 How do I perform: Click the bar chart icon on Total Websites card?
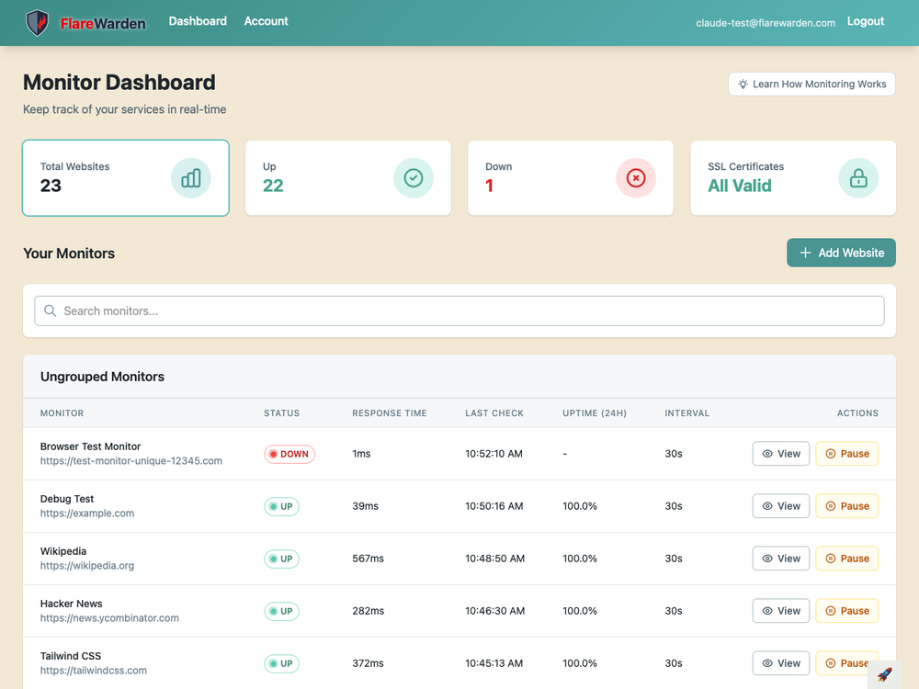(x=191, y=177)
